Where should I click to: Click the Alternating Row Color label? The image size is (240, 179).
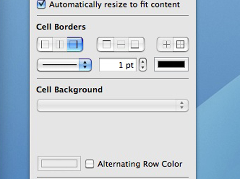[x=140, y=164]
